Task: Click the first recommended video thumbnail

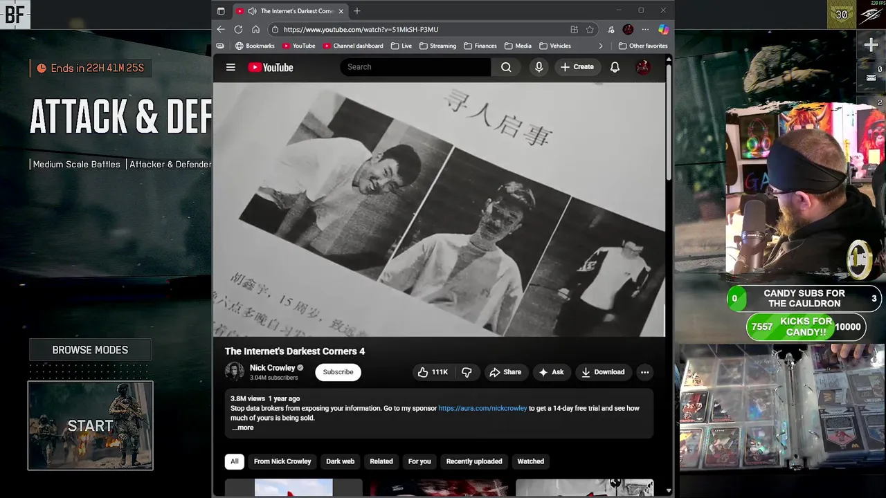Action: click(x=293, y=487)
